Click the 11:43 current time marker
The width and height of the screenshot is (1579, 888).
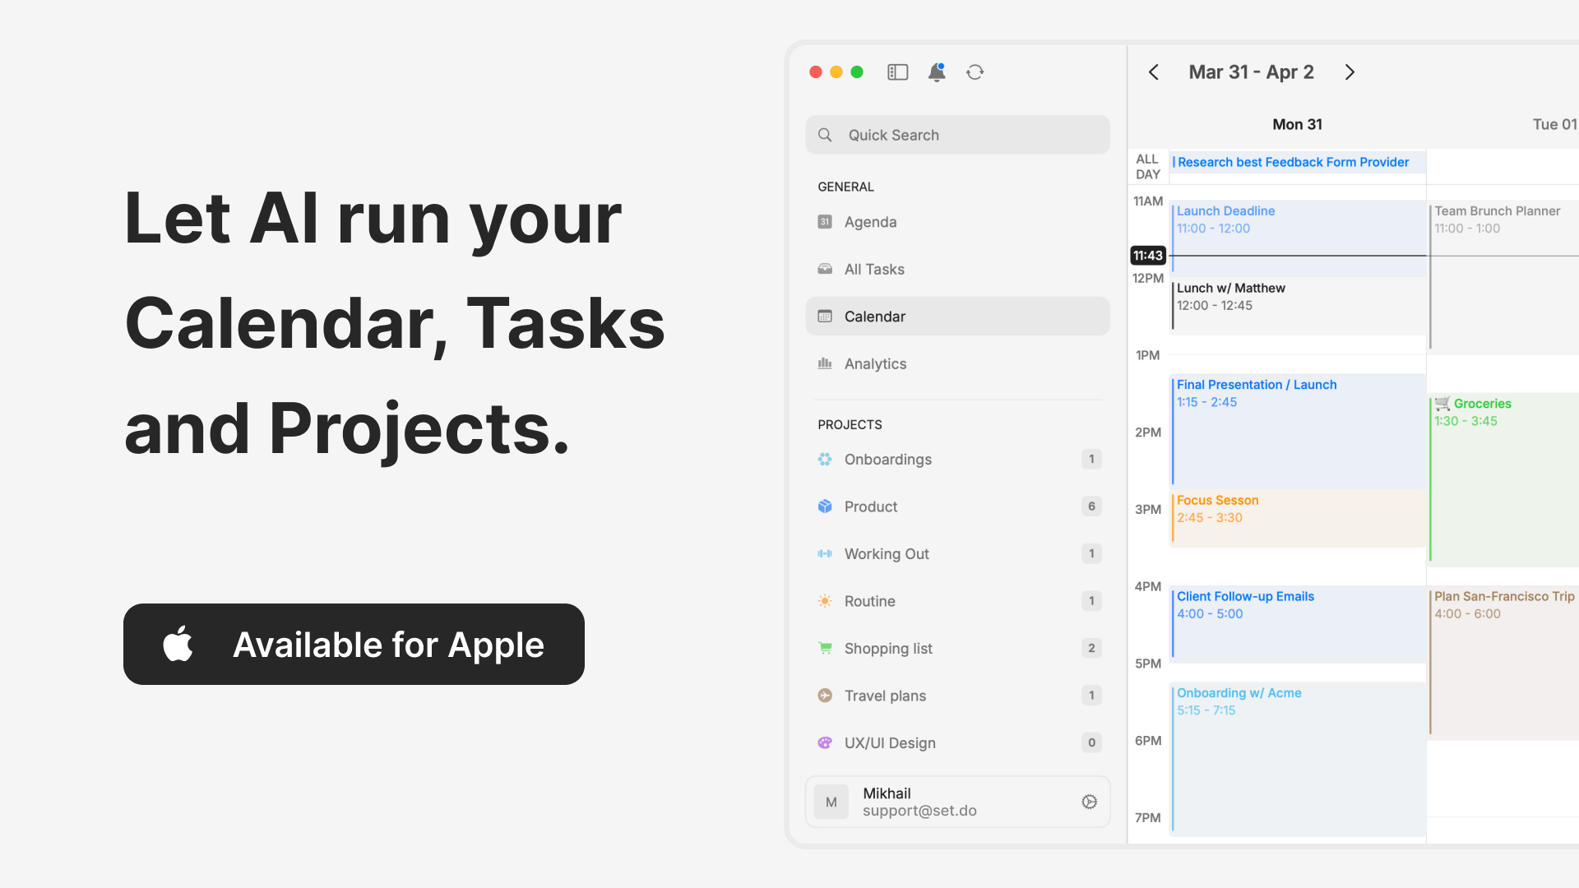[x=1147, y=256]
